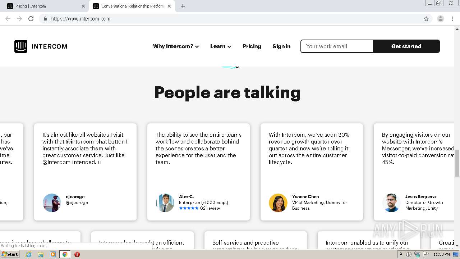Click Alex C.'s profile photo
Viewport: 460px width, 259px height.
click(x=165, y=203)
